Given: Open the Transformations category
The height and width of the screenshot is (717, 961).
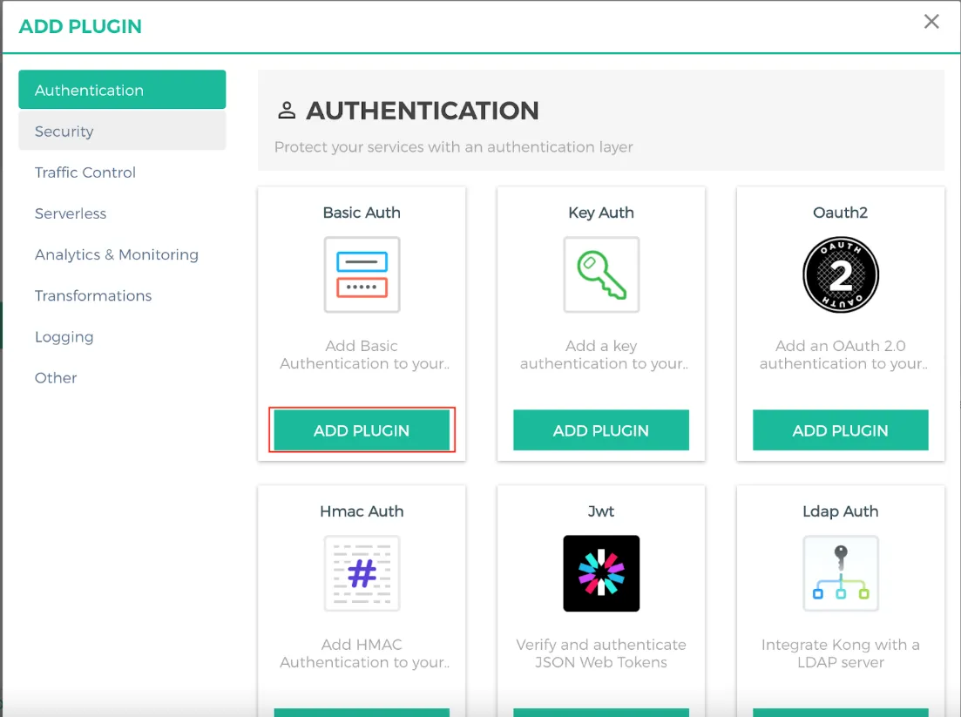Looking at the screenshot, I should click(122, 295).
